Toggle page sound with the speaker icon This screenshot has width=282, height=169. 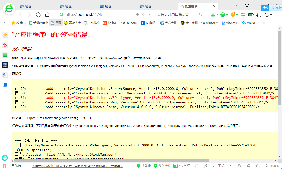point(258,166)
